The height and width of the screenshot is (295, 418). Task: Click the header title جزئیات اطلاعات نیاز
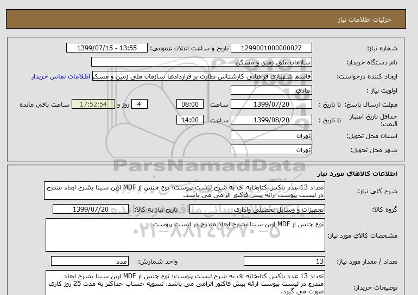pyautogui.click(x=364, y=19)
